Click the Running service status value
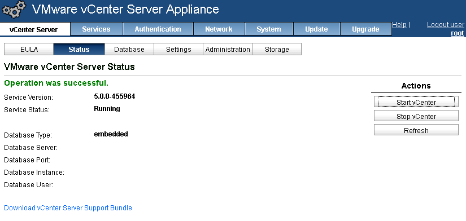The image size is (466, 221). click(107, 109)
